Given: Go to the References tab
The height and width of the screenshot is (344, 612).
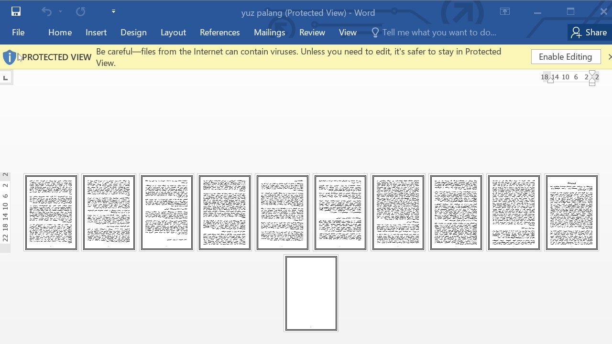Looking at the screenshot, I should (x=219, y=32).
